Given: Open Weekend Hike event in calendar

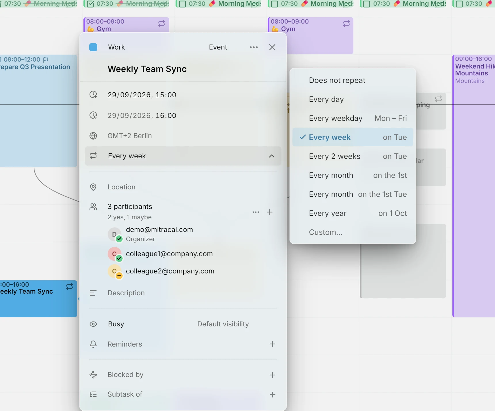Looking at the screenshot, I should point(474,186).
